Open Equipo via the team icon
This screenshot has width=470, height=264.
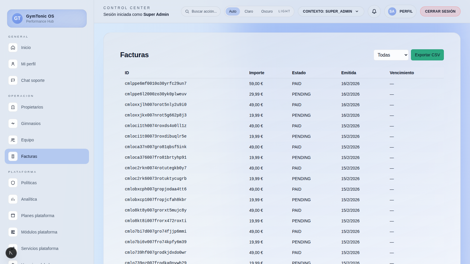tap(13, 140)
